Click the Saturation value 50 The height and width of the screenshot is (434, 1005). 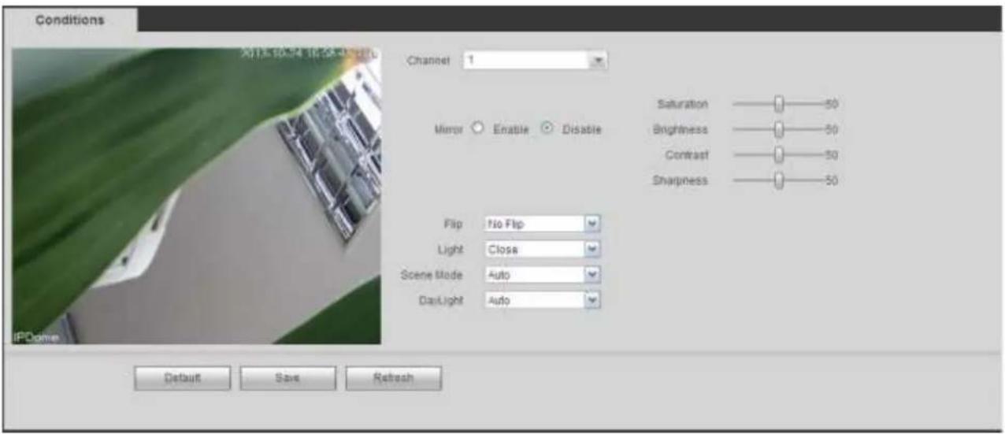pos(830,104)
